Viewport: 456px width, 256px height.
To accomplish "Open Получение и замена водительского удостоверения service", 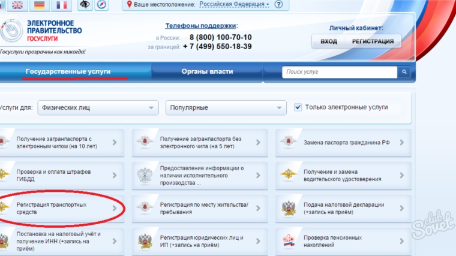I will tap(343, 175).
